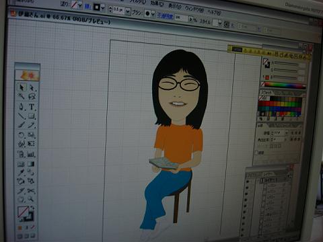Select the Eyedropper tool
This screenshot has height=242, width=323.
22,172
